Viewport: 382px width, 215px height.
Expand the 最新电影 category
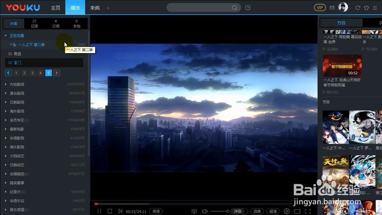5,129
